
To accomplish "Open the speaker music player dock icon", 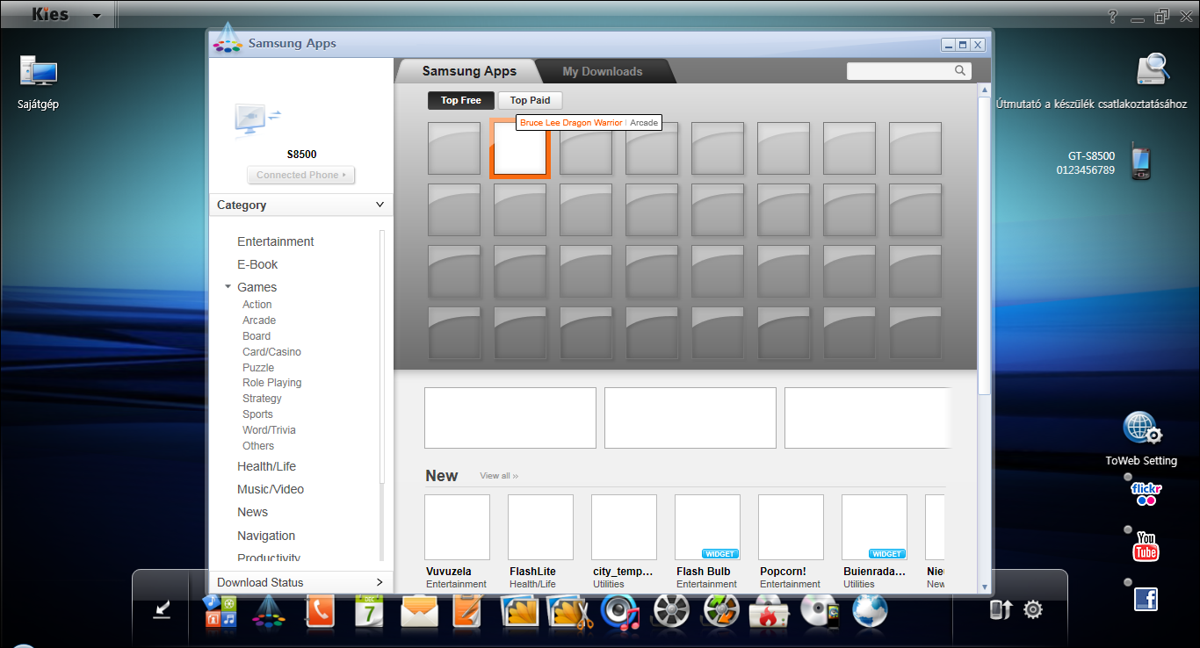I will click(x=620, y=612).
